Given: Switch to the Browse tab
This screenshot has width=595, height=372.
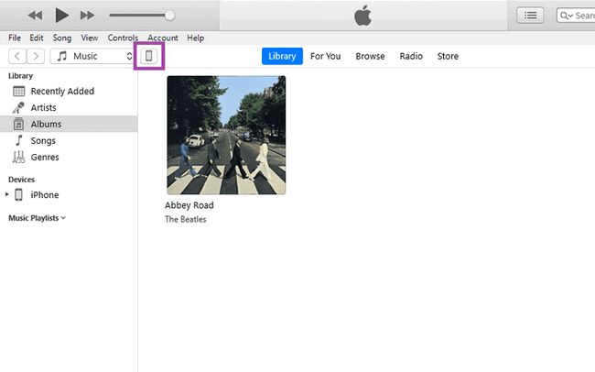Looking at the screenshot, I should click(370, 56).
